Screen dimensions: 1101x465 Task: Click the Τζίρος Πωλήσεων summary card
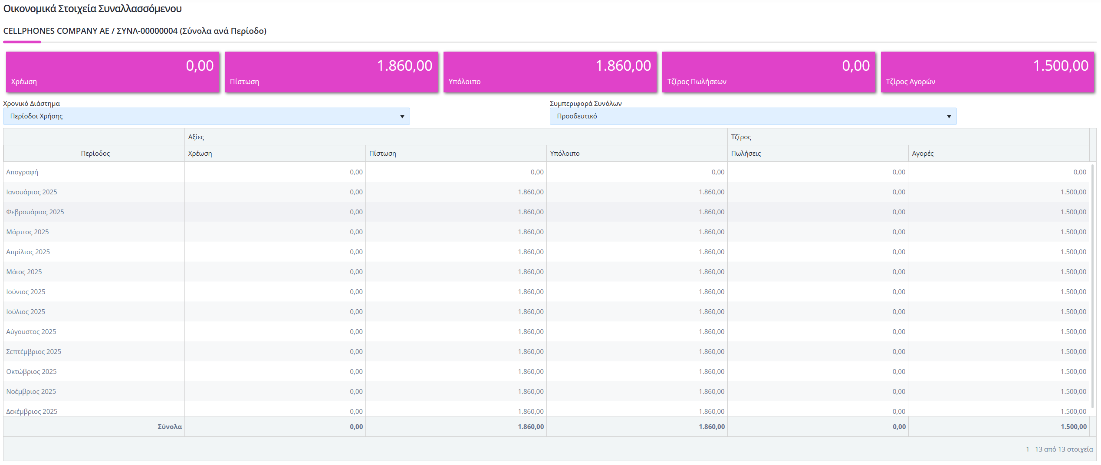[769, 72]
